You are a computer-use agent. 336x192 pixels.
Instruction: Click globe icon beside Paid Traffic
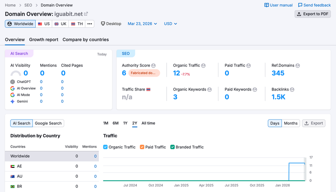249,66
